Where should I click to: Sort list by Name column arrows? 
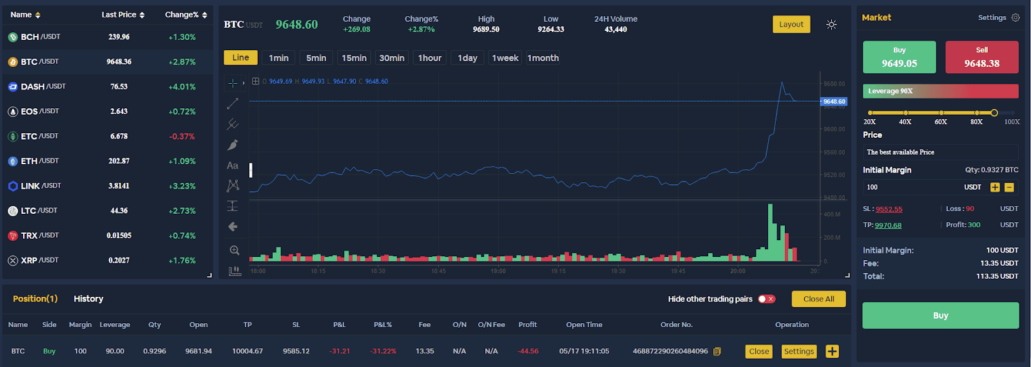[37, 15]
